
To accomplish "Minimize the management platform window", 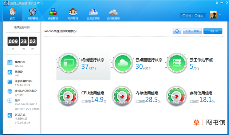I will pyautogui.click(x=222, y=3).
